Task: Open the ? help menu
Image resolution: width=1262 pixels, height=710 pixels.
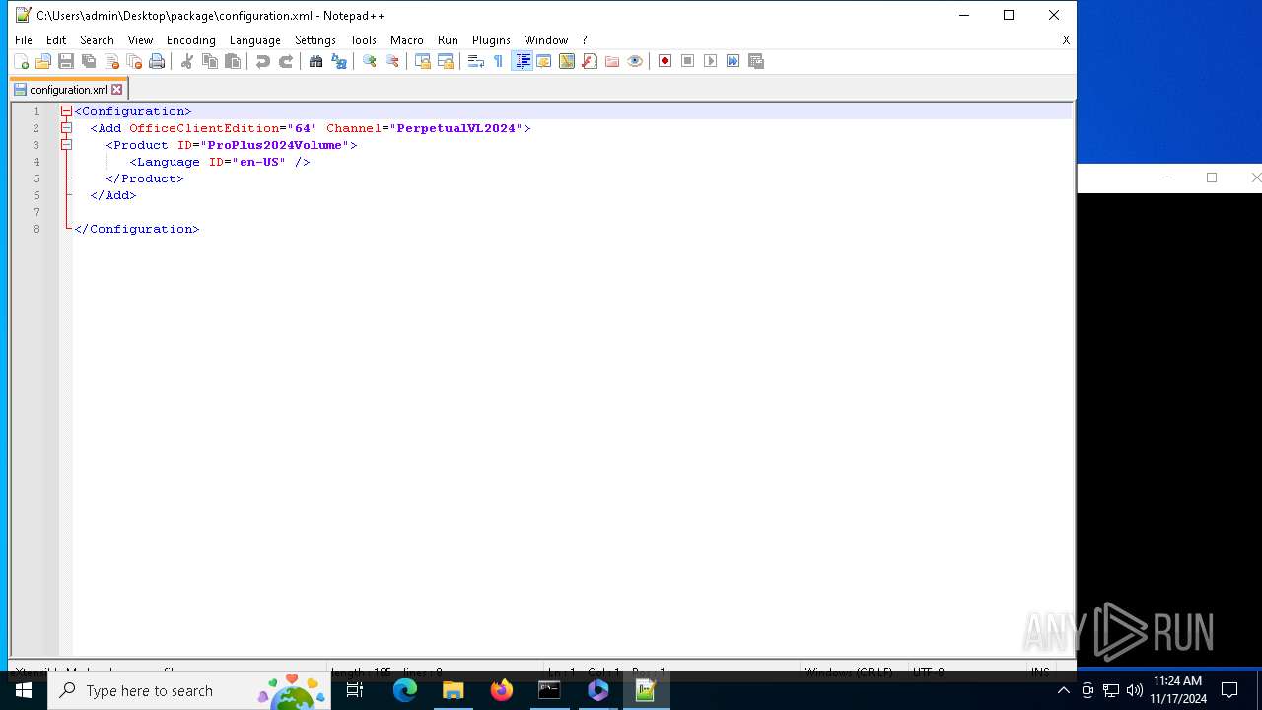Action: [585, 40]
